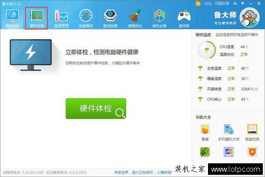This screenshot has height=177, width=265.
Task: Select 风扇转速 1264转/分 value
Action: (x=250, y=89)
